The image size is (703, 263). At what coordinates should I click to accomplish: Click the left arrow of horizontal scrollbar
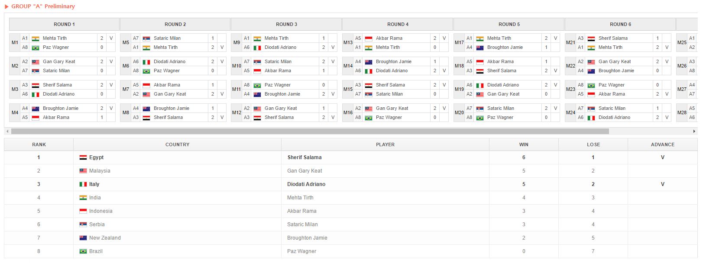pyautogui.click(x=7, y=131)
